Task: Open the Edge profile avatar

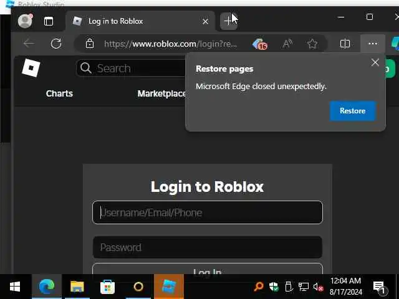Action: coord(25,21)
